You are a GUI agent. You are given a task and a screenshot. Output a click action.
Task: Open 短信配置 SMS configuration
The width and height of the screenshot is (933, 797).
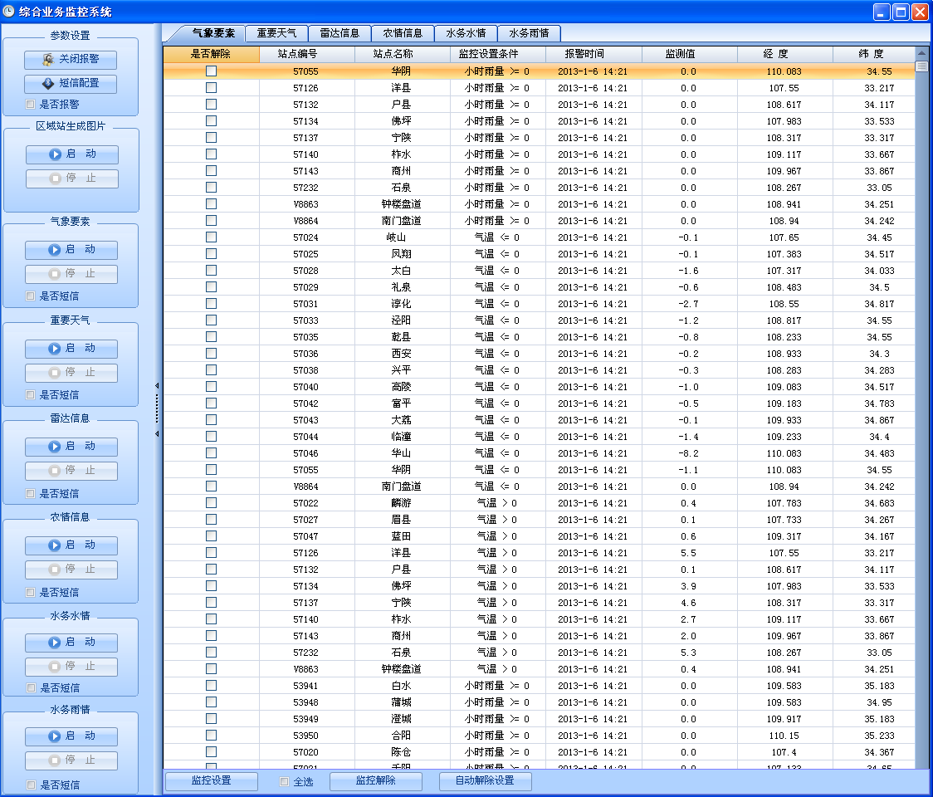click(71, 84)
